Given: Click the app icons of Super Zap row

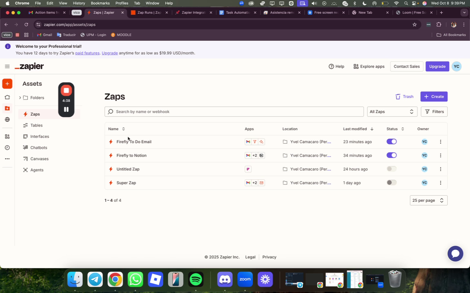Looking at the screenshot, I should click(x=255, y=183).
